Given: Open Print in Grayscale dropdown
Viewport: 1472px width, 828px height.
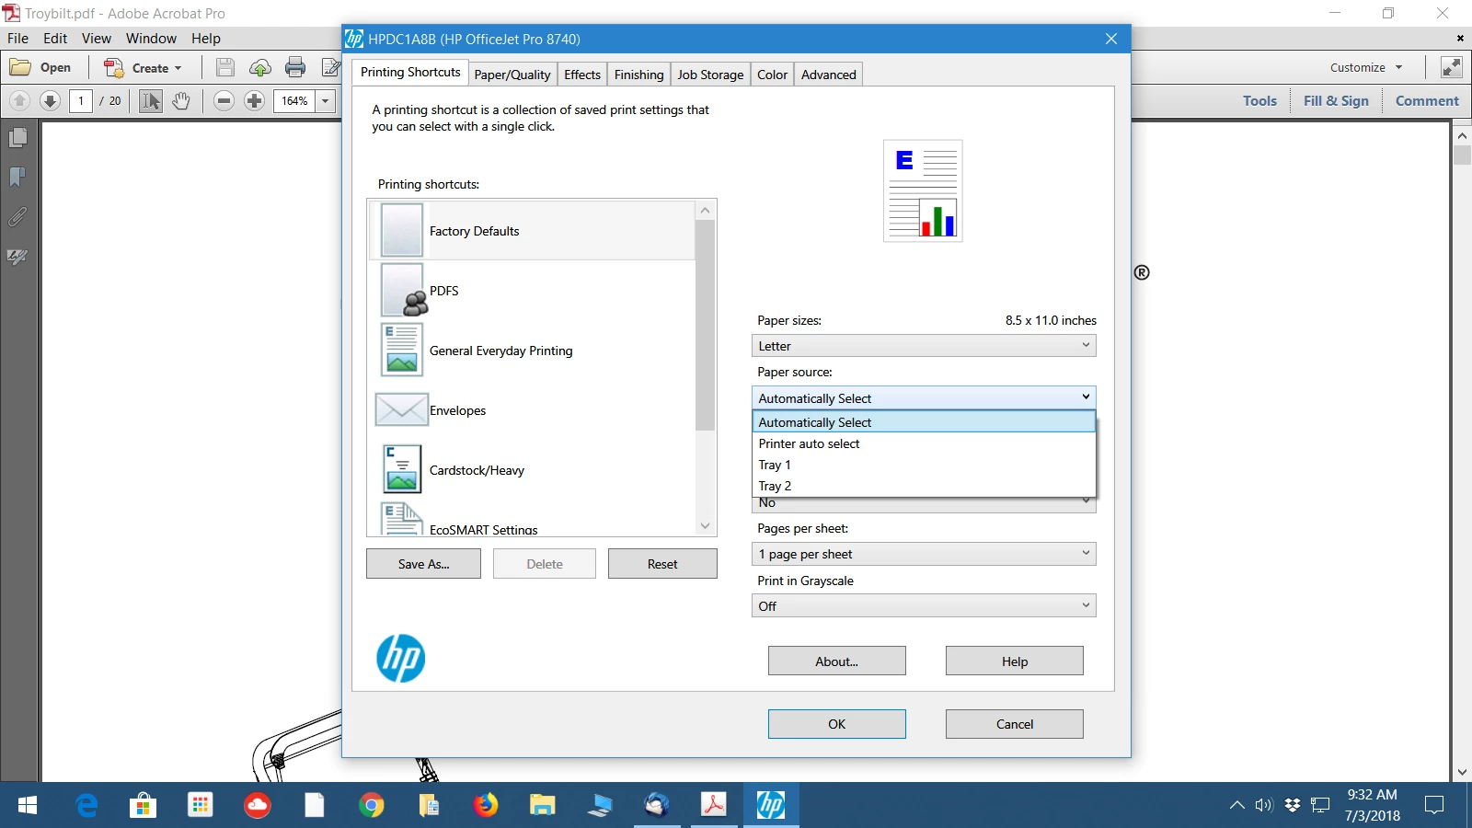Looking at the screenshot, I should pos(924,606).
